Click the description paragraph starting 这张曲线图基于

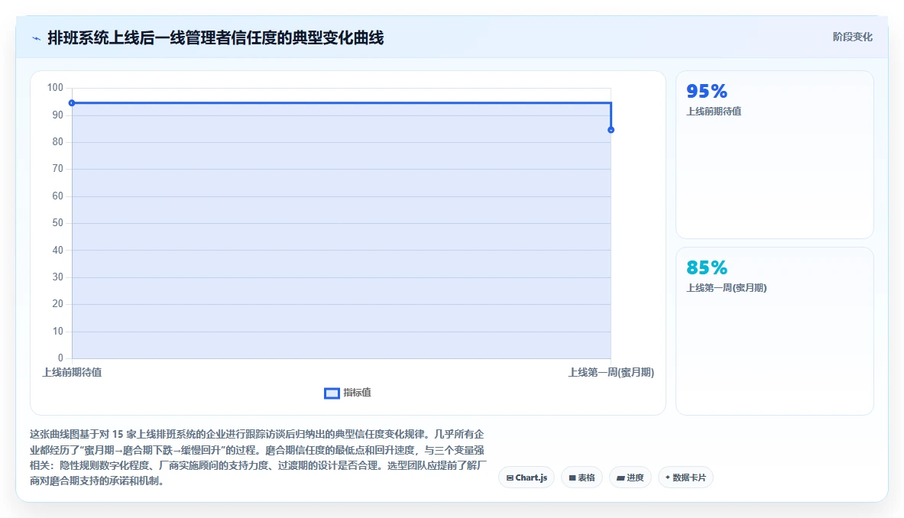point(258,458)
